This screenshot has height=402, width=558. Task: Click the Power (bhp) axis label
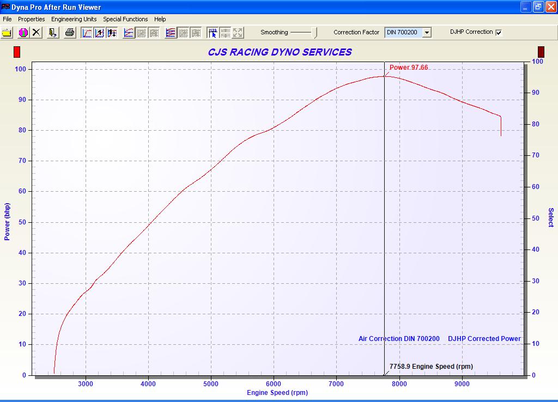(7, 222)
